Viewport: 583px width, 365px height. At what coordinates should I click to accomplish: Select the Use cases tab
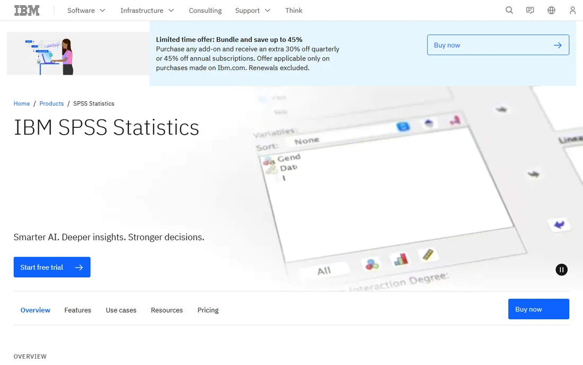(x=121, y=310)
